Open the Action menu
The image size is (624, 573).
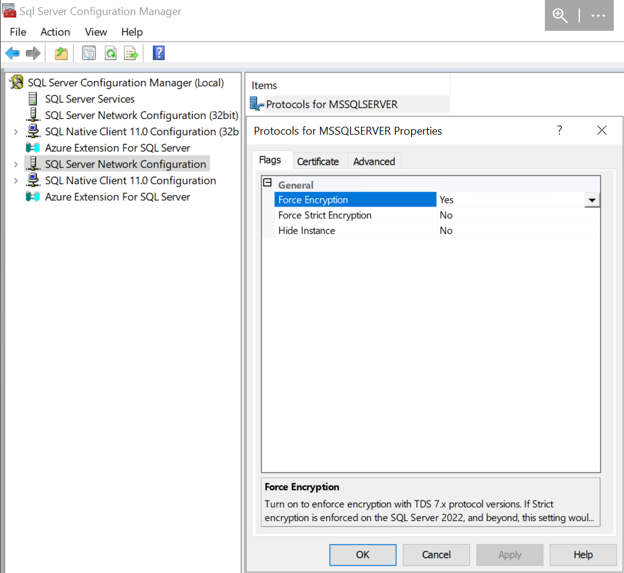[x=56, y=32]
